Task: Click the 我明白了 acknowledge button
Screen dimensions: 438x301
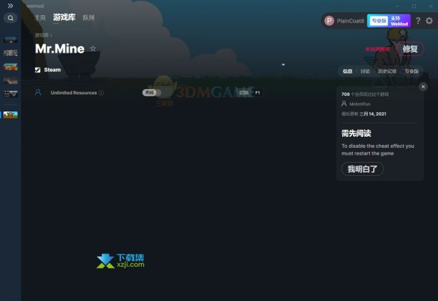Action: coord(362,169)
